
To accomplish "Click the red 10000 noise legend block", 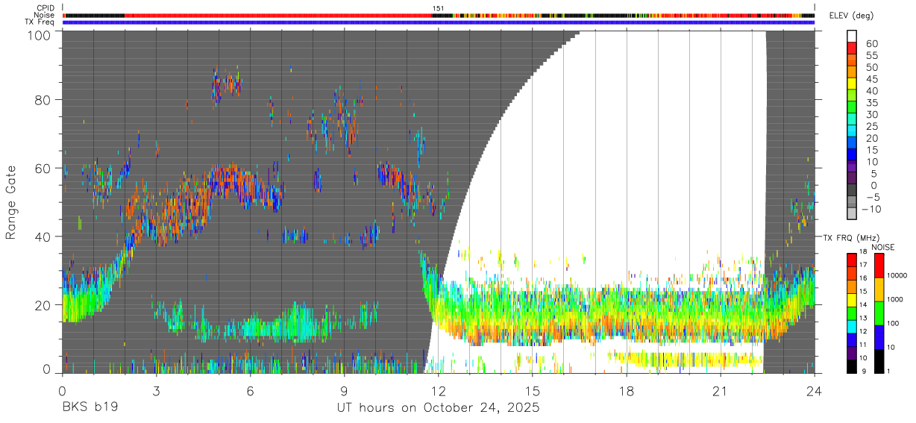I will [877, 266].
